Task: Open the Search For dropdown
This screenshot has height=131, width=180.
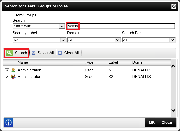Action: [149, 40]
